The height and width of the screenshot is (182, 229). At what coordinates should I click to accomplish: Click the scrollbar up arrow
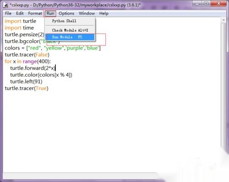coord(224,20)
